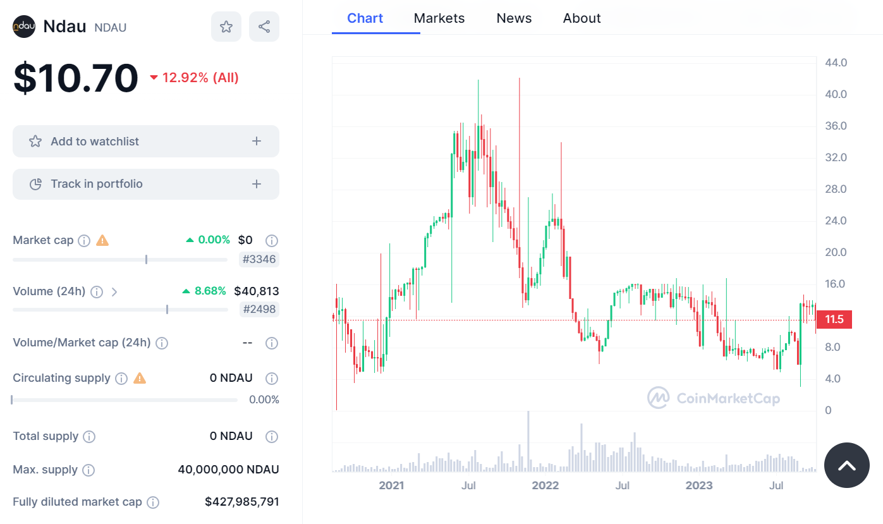Go to the News tab
883x524 pixels.
coord(514,18)
